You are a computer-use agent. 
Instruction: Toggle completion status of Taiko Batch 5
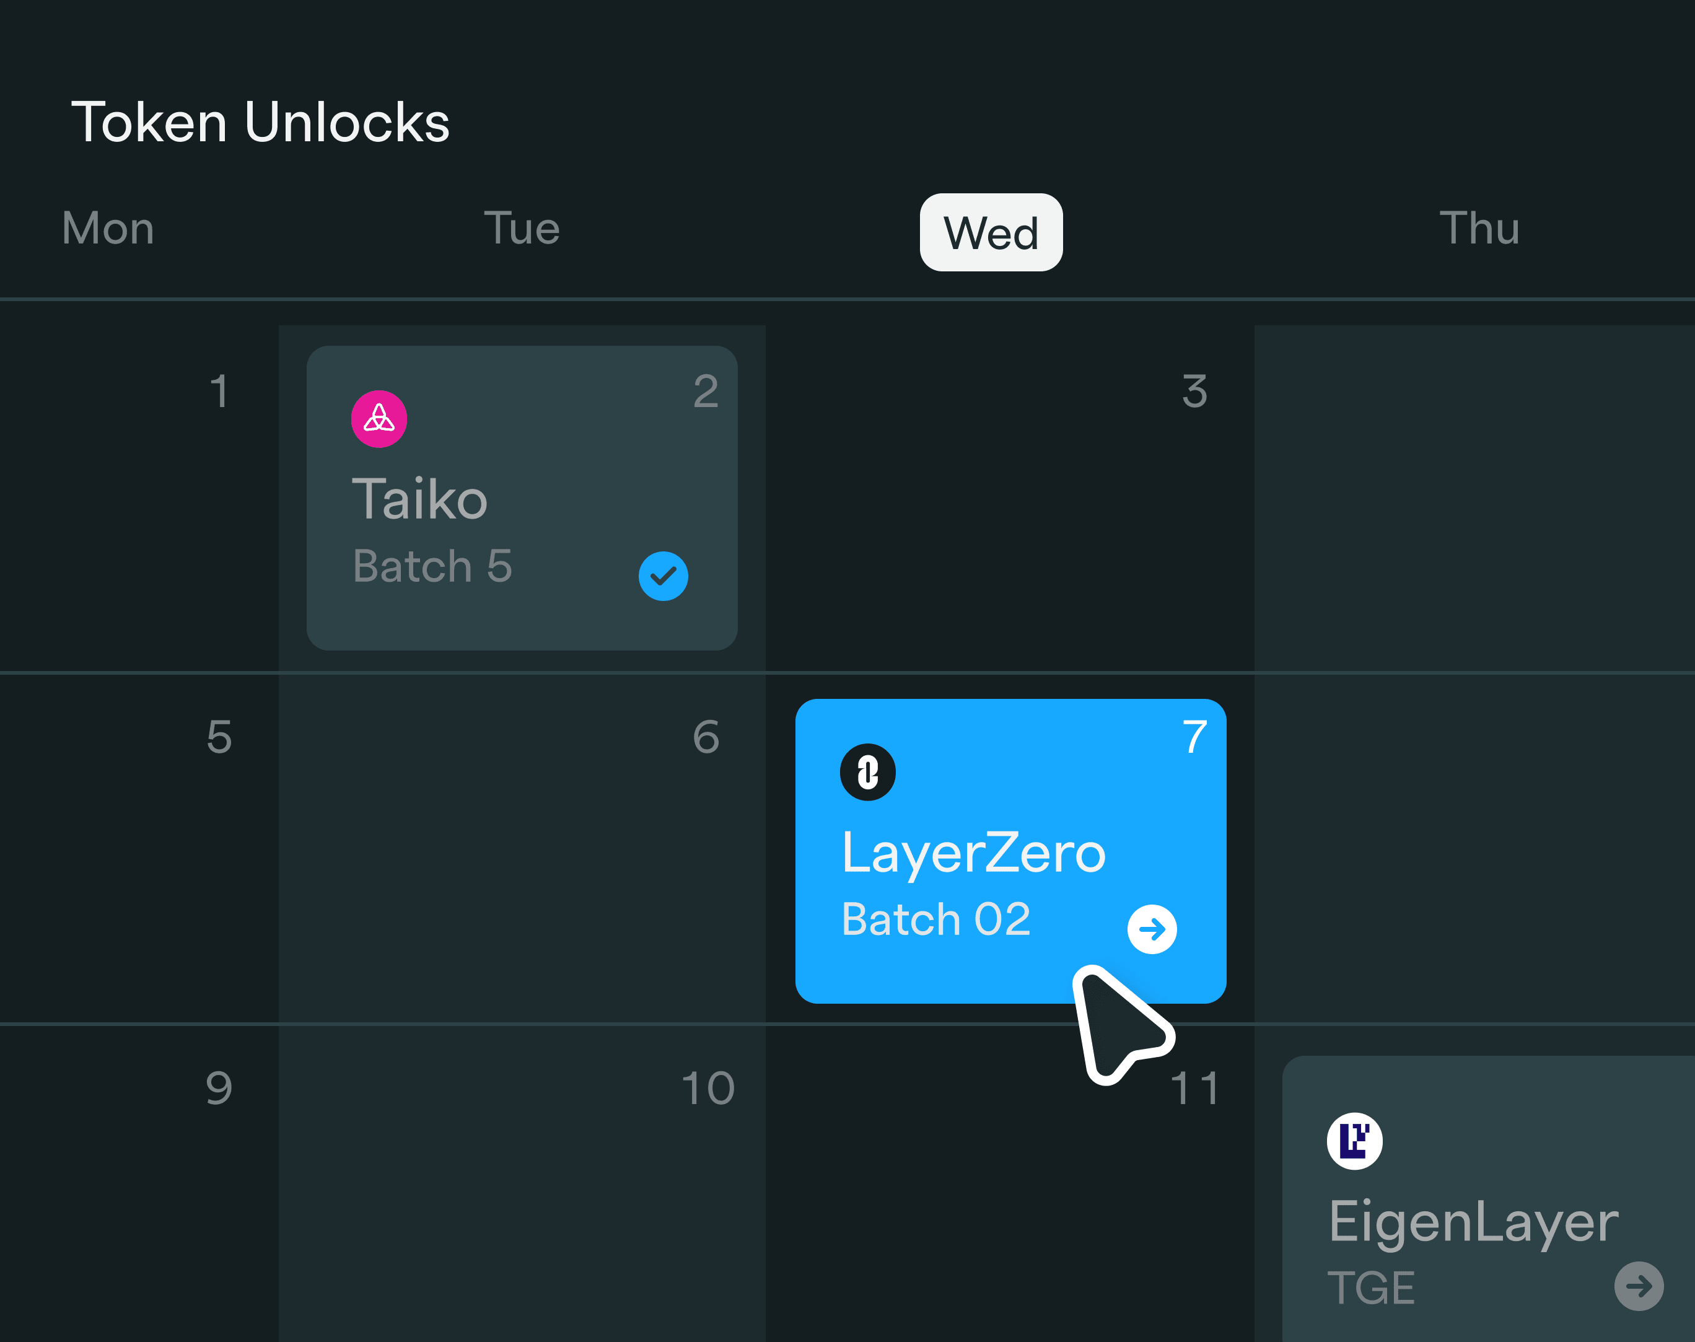click(662, 576)
